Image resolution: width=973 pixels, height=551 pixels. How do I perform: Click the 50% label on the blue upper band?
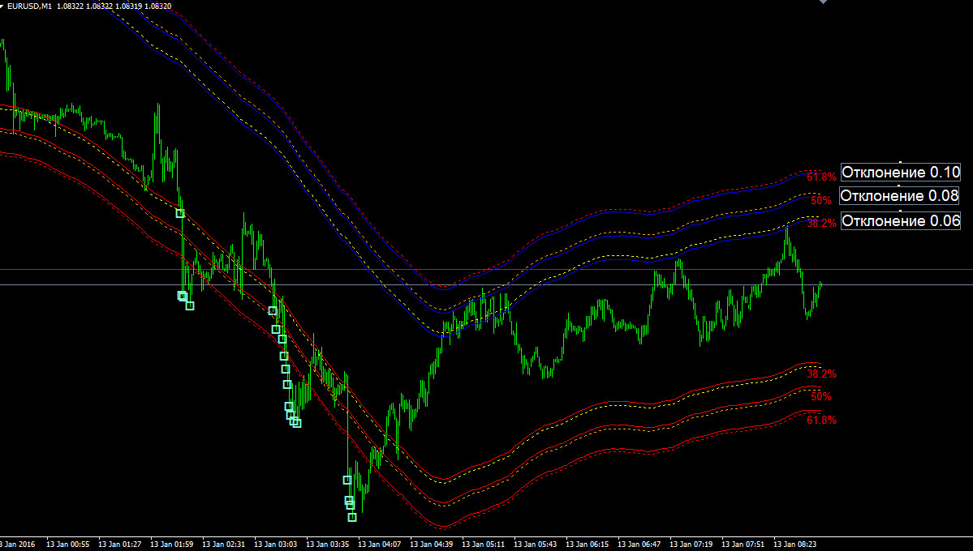click(821, 201)
